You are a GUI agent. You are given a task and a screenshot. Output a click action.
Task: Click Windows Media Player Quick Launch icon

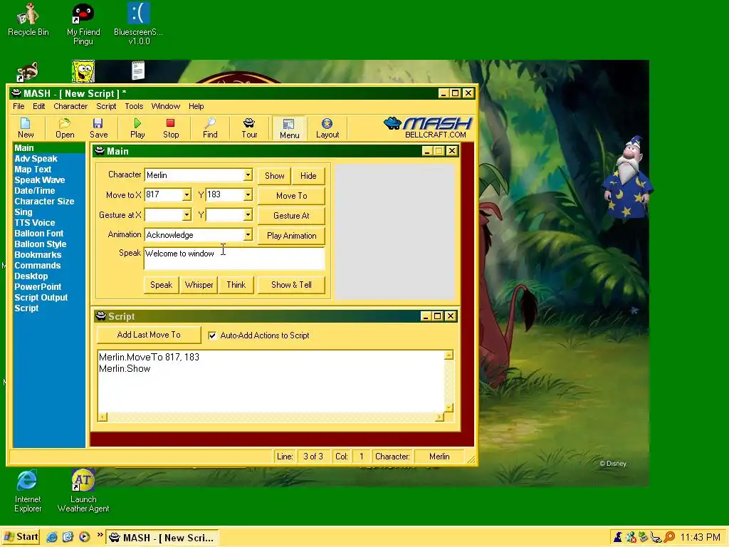click(84, 537)
